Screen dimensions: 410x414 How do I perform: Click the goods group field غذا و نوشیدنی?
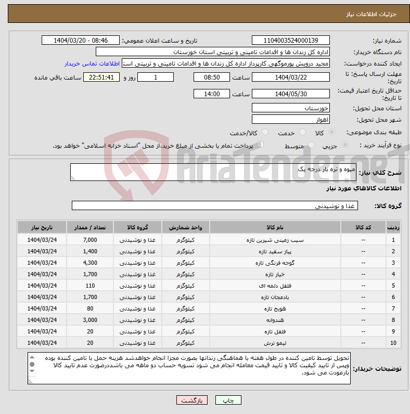coord(215,205)
